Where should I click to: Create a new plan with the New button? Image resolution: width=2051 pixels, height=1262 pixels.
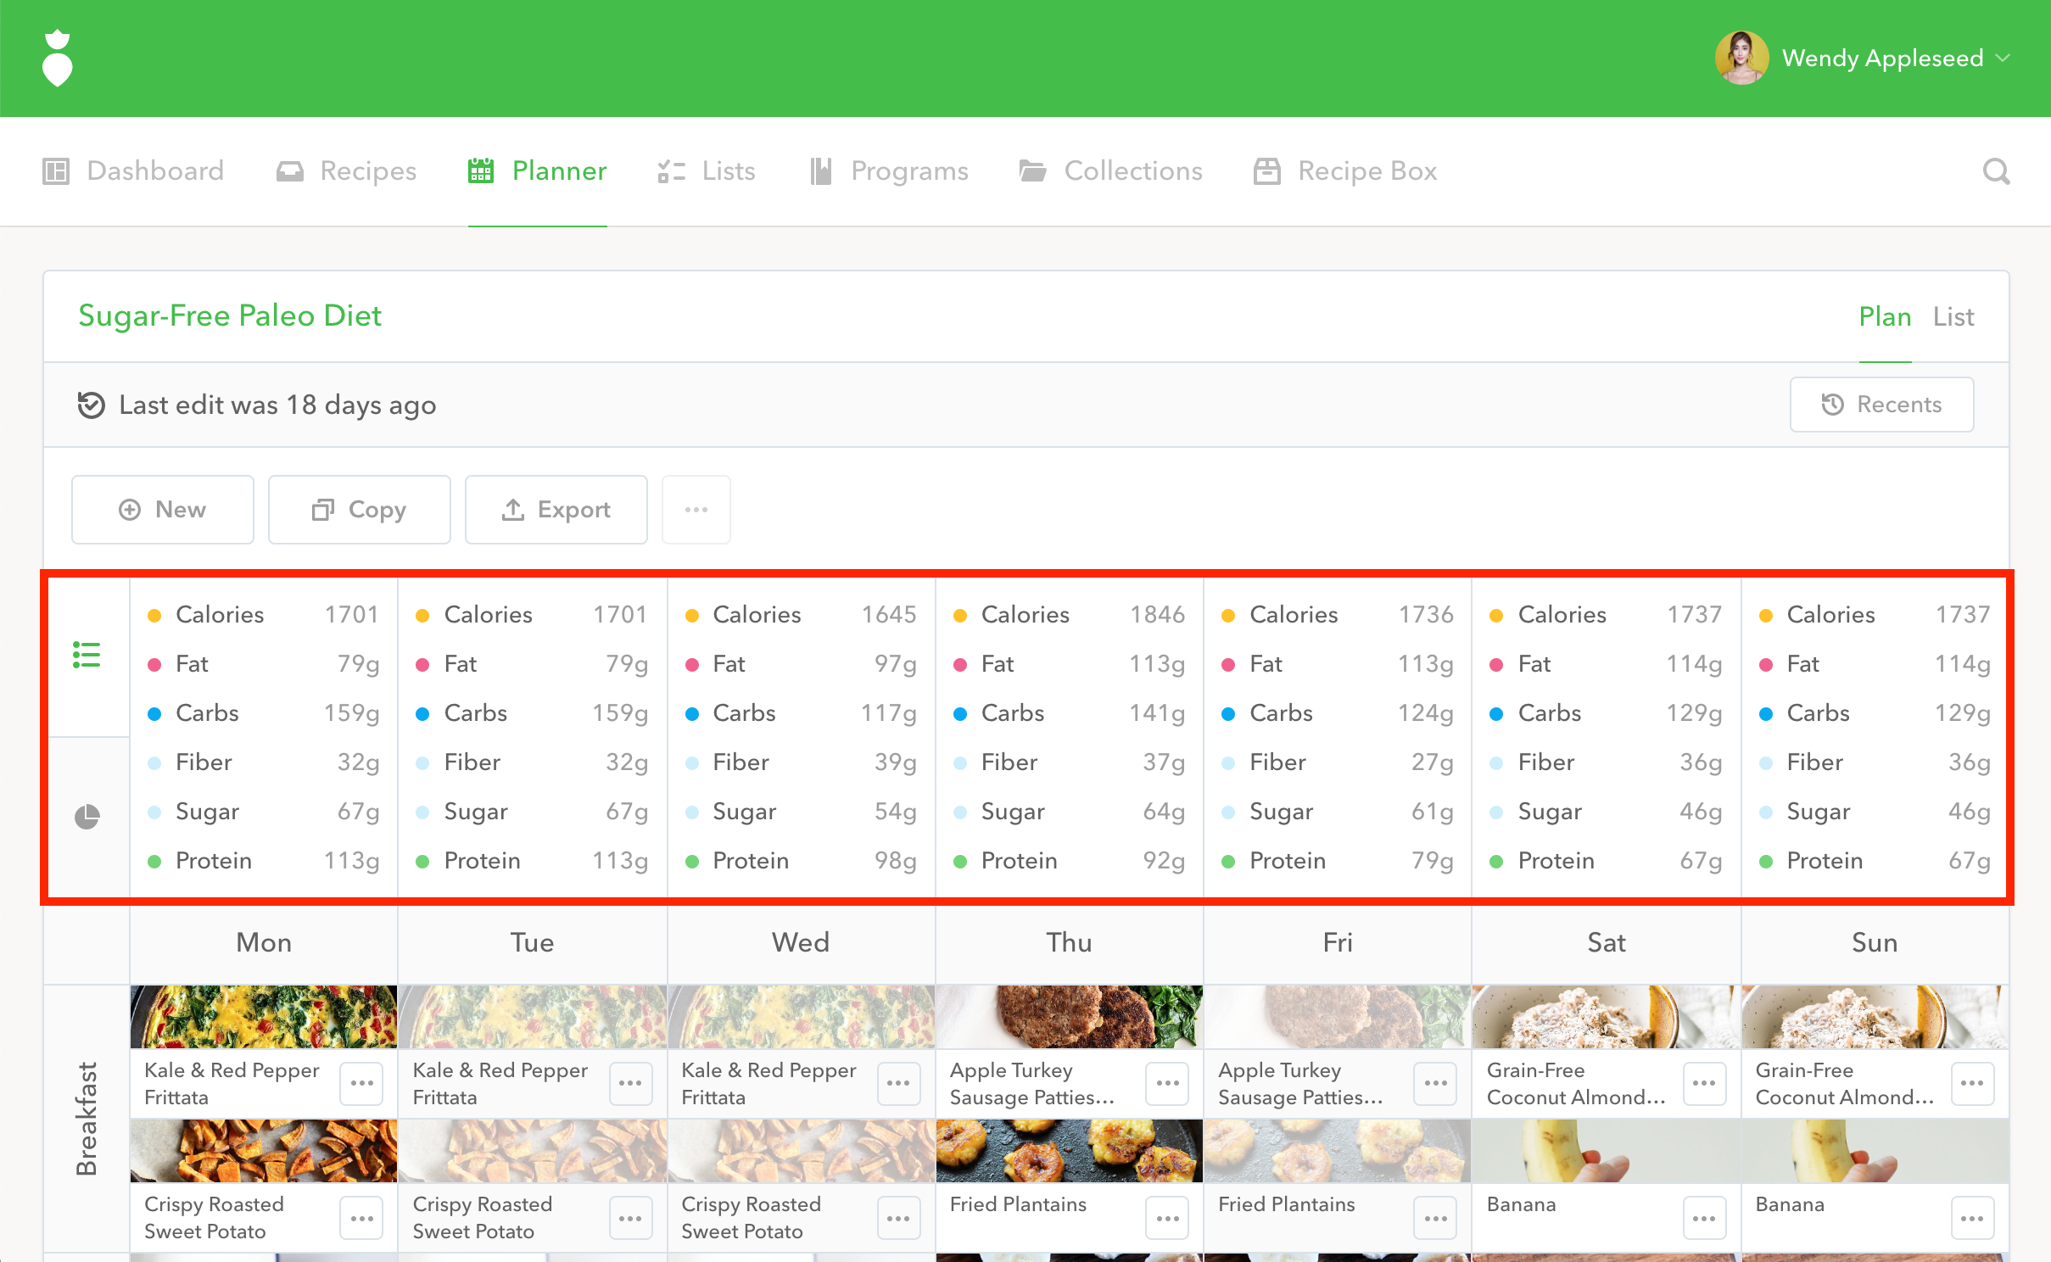pos(162,509)
